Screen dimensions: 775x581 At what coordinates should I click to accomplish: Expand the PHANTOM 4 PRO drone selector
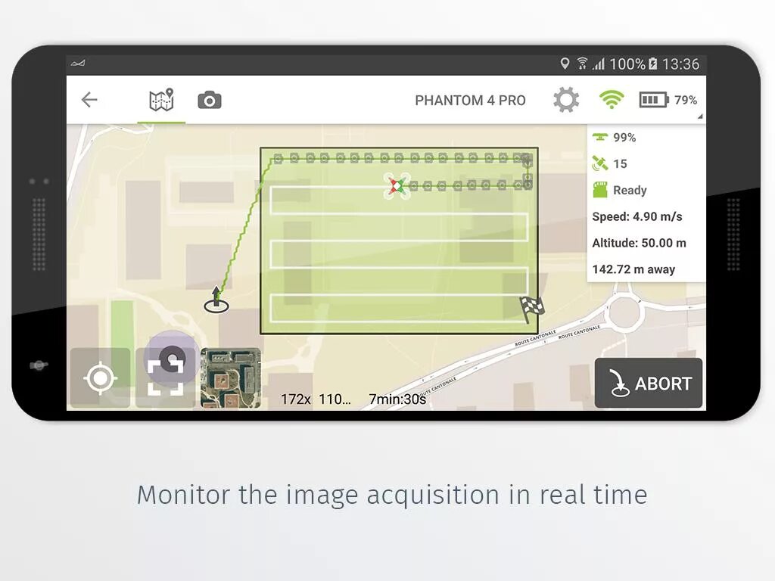point(470,99)
